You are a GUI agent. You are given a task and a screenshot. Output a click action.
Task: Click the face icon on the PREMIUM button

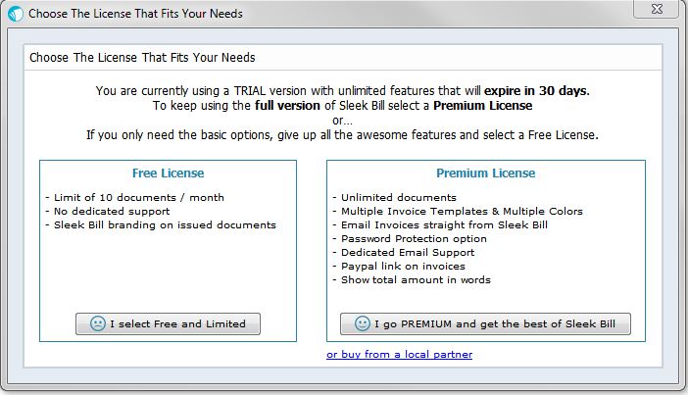click(363, 323)
